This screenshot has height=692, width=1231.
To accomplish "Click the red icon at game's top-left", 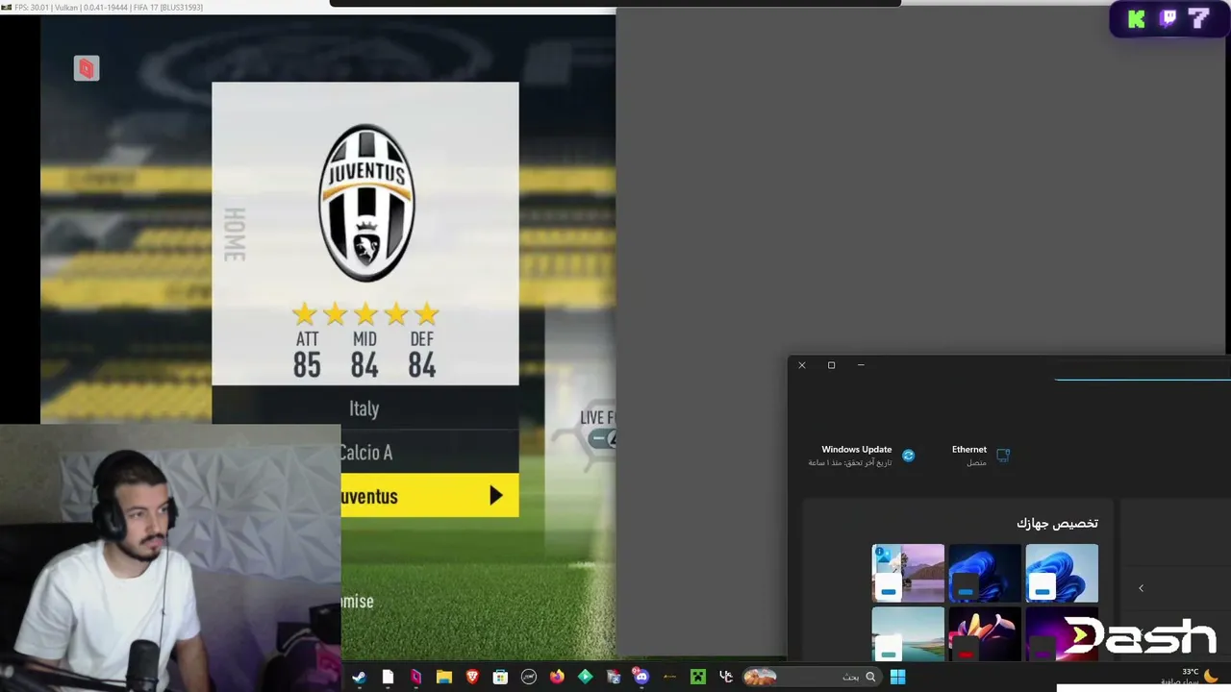I will click(87, 68).
